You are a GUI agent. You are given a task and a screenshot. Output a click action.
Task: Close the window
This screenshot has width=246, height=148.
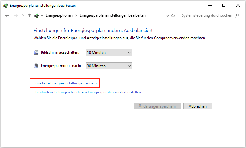(238, 5)
